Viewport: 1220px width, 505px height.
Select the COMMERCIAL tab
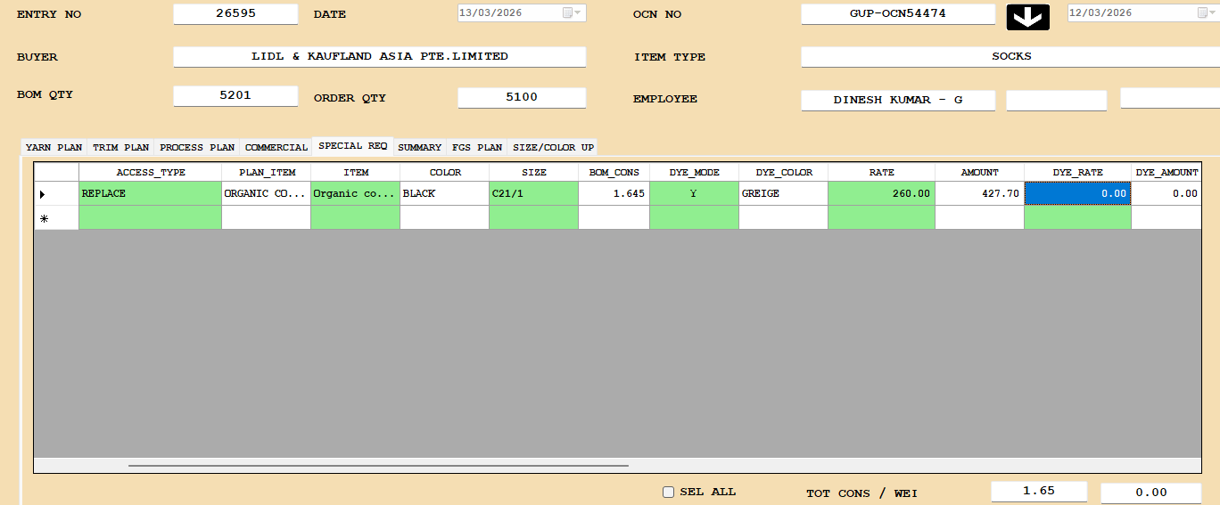276,147
